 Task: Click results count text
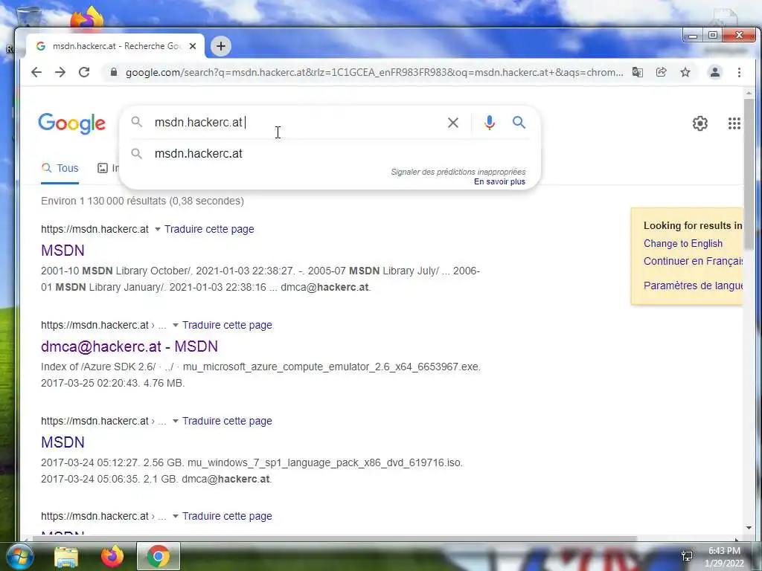coord(142,201)
